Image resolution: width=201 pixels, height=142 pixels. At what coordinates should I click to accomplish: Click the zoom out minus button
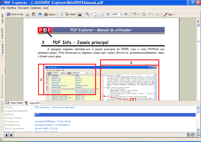[x=108, y=14]
